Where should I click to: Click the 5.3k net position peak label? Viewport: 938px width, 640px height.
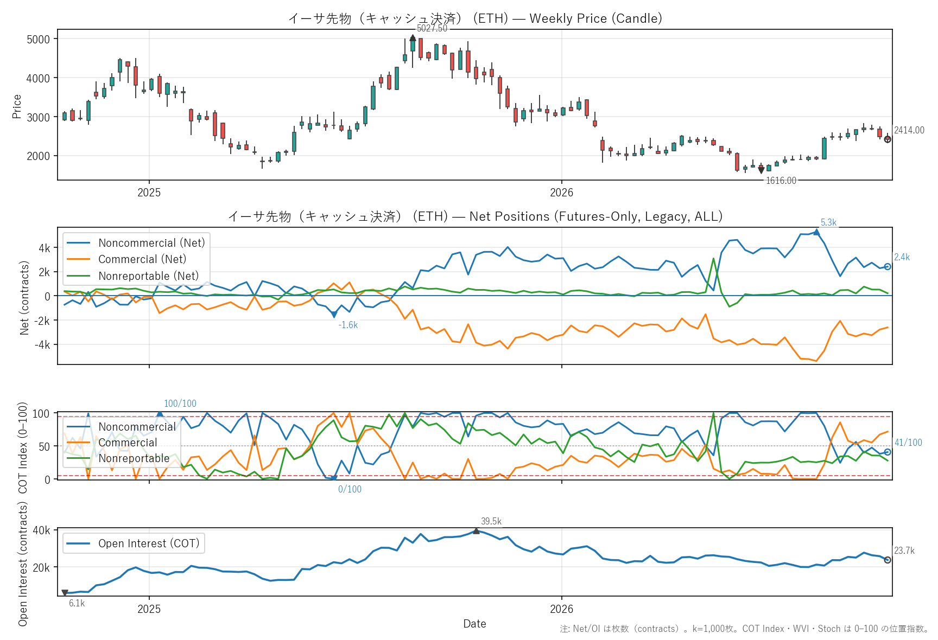click(828, 222)
